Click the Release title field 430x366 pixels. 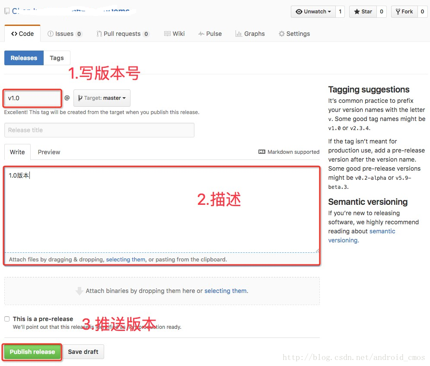point(99,130)
